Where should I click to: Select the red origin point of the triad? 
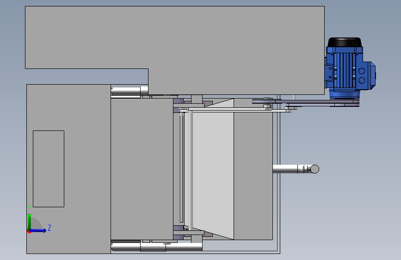(x=29, y=231)
